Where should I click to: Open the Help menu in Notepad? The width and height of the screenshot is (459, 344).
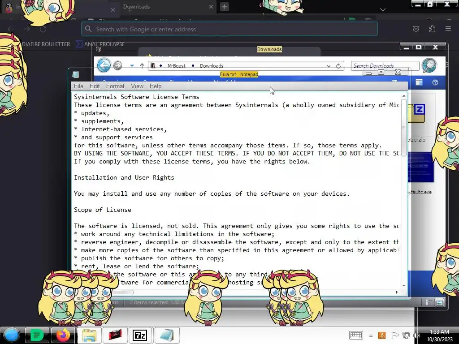156,86
